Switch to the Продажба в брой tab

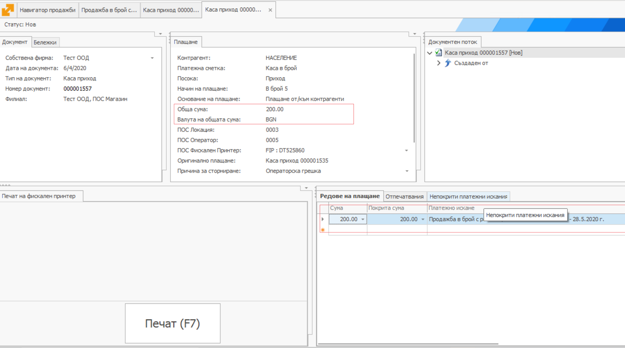[109, 10]
